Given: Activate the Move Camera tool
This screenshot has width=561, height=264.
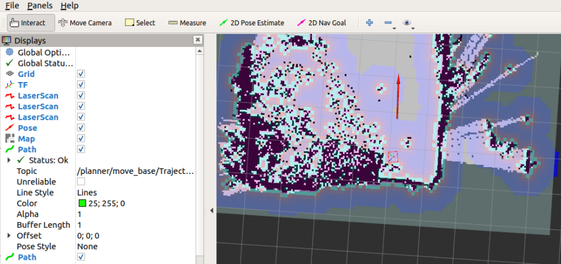Looking at the screenshot, I should coord(85,23).
